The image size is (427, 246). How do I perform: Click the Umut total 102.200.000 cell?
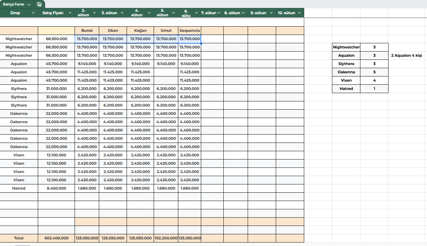pos(166,238)
